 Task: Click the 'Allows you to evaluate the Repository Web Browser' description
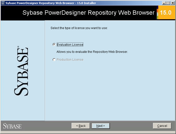pos(92,52)
